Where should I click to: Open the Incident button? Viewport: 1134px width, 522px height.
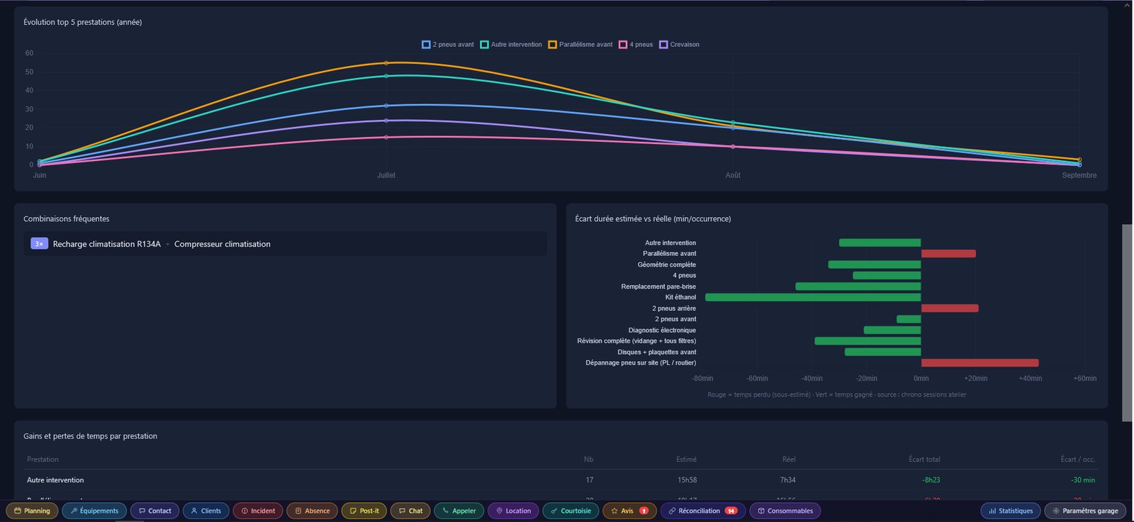coord(258,511)
